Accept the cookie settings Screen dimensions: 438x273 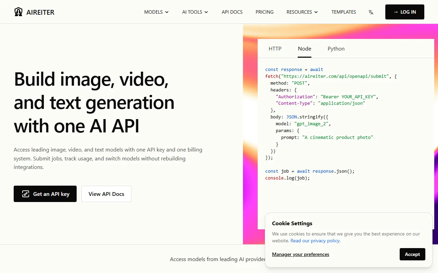pyautogui.click(x=412, y=254)
